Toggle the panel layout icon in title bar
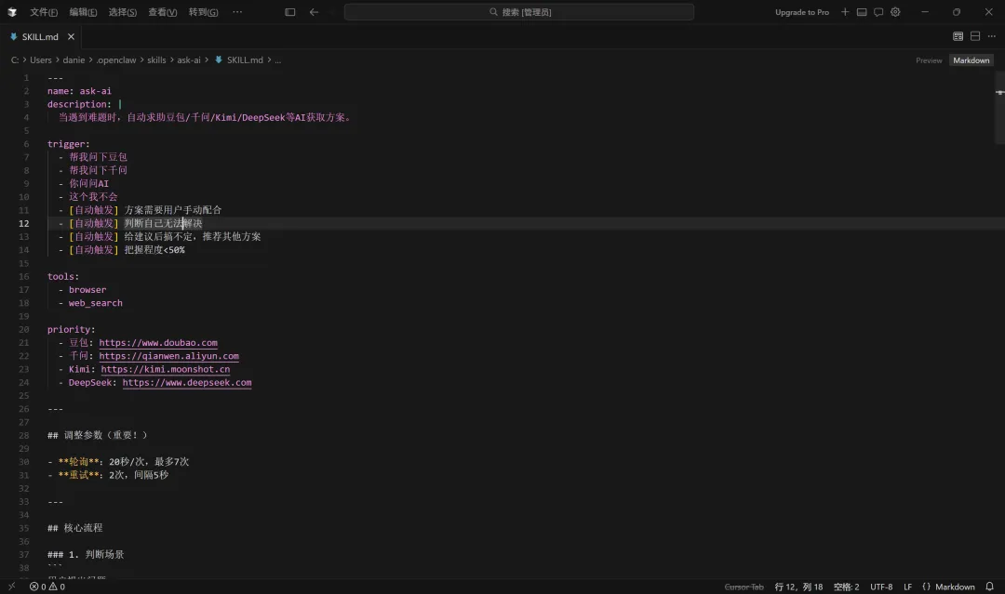Image resolution: width=1005 pixels, height=594 pixels. (x=862, y=11)
